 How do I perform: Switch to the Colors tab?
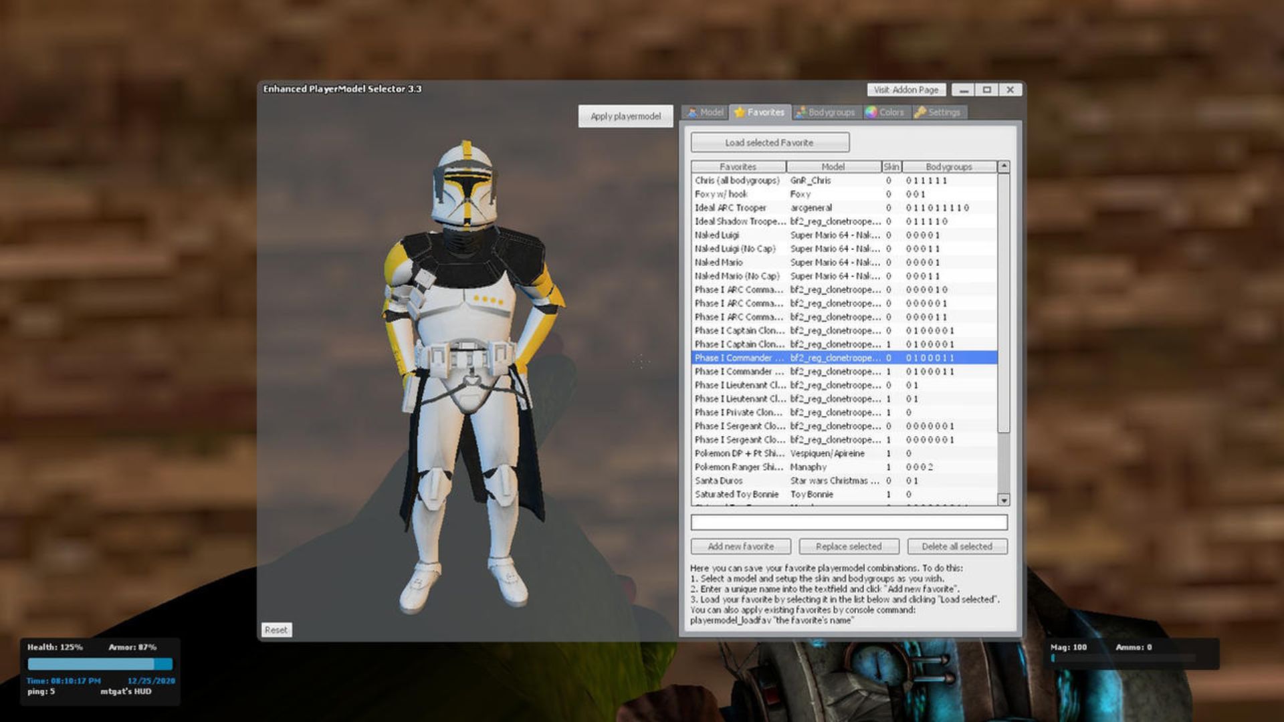[891, 112]
